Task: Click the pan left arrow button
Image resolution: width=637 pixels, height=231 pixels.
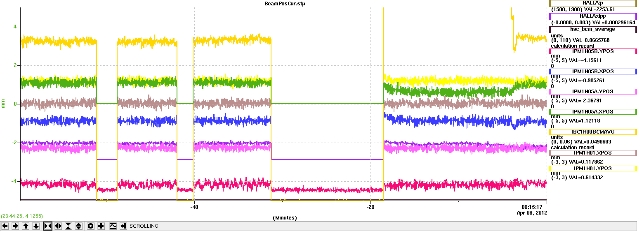Action: pos(5,226)
